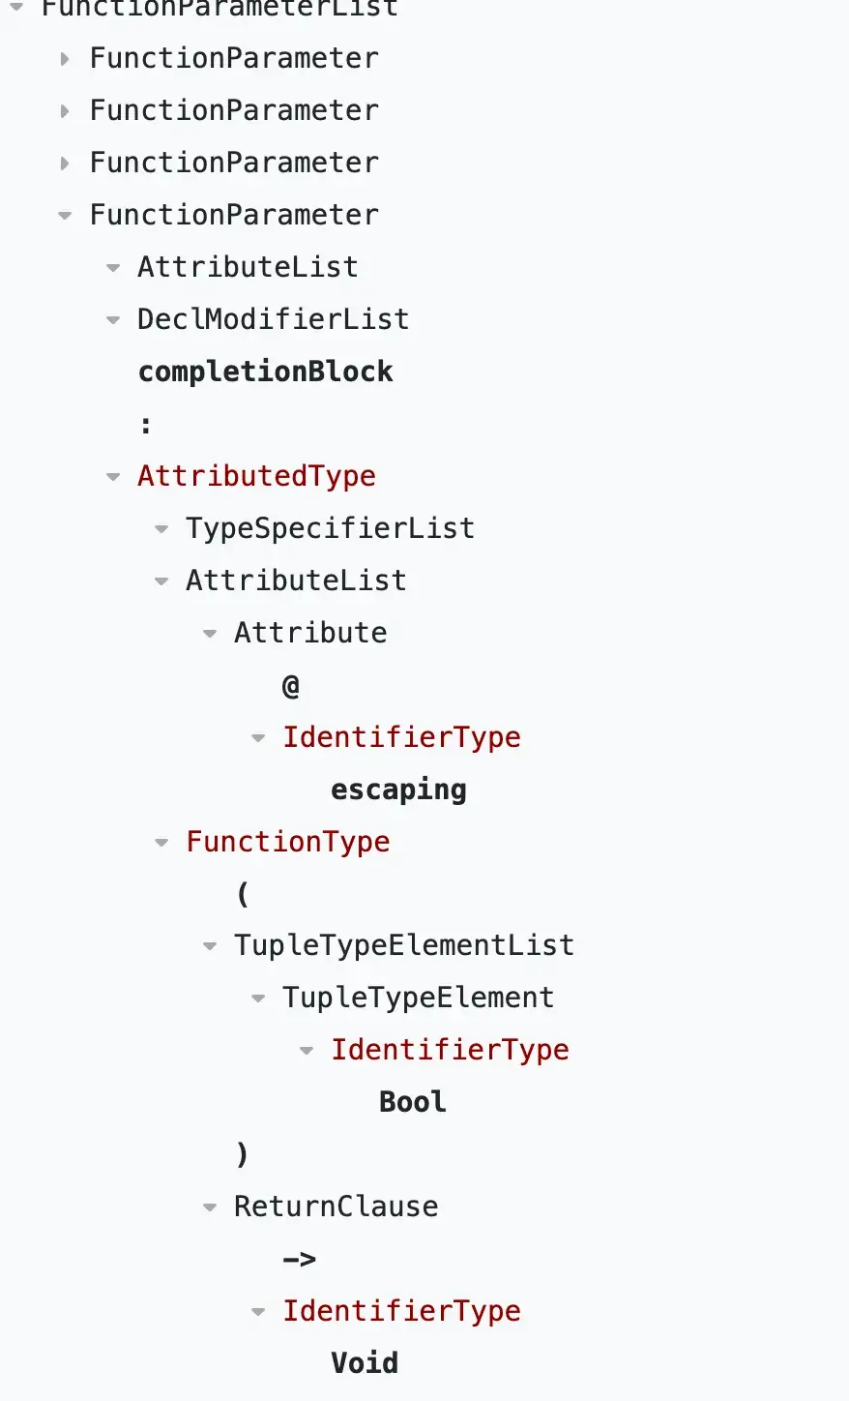Collapse the ReturnClause node

click(210, 1207)
